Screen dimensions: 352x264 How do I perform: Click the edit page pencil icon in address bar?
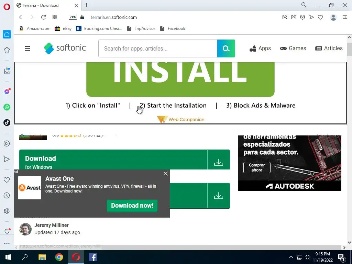tap(284, 17)
